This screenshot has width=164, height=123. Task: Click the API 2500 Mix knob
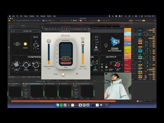click(x=36, y=45)
